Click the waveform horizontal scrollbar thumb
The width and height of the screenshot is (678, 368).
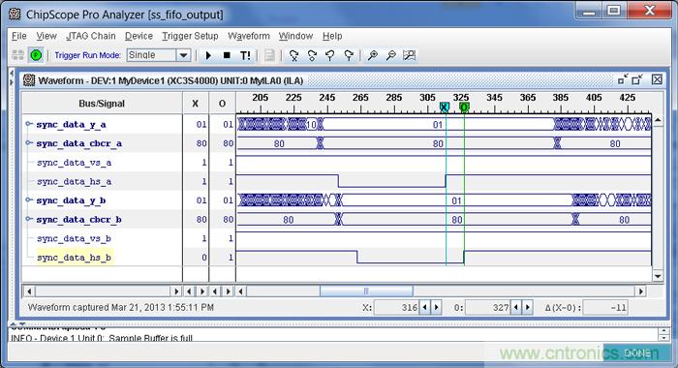click(366, 291)
